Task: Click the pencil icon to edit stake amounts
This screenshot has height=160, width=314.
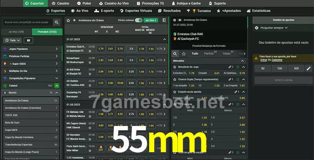Action: [x=309, y=68]
